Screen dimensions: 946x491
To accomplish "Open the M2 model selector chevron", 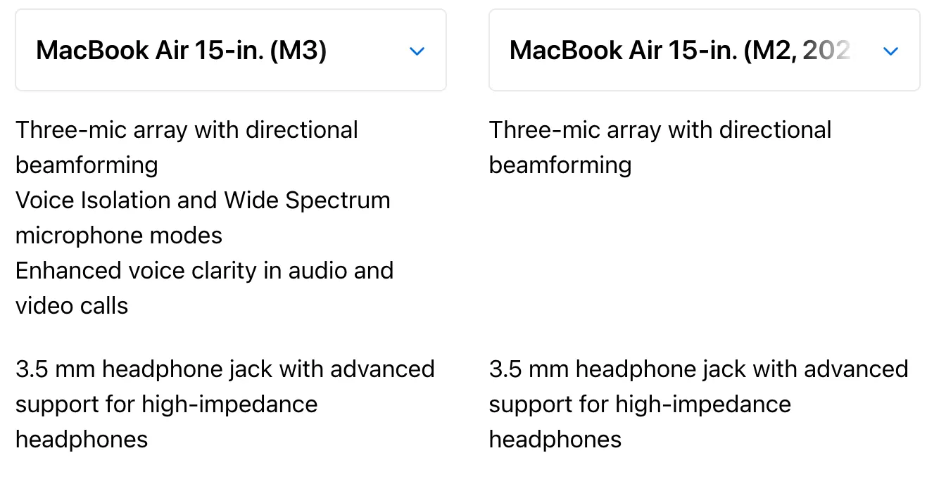I will point(890,51).
